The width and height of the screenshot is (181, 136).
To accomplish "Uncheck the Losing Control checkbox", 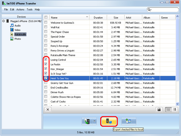I will tap(46, 59).
